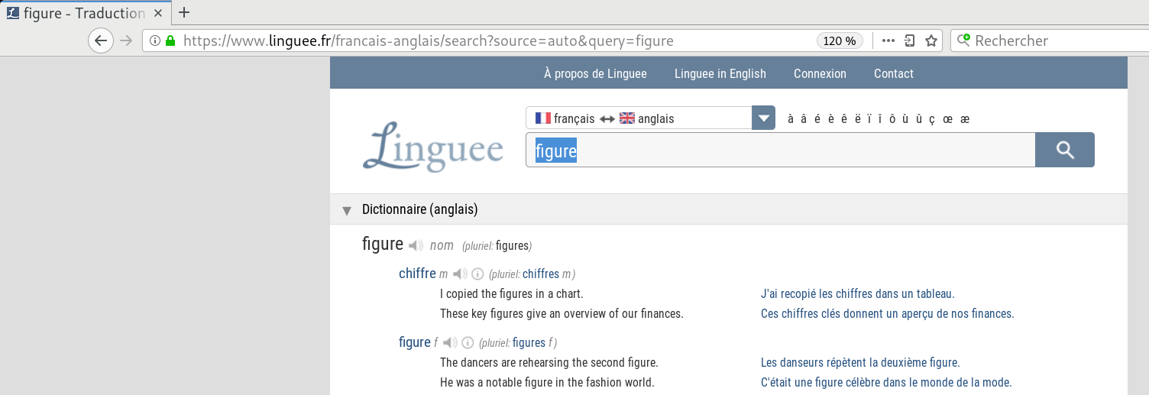Click 'He was a notable figure' sentence

(x=547, y=382)
